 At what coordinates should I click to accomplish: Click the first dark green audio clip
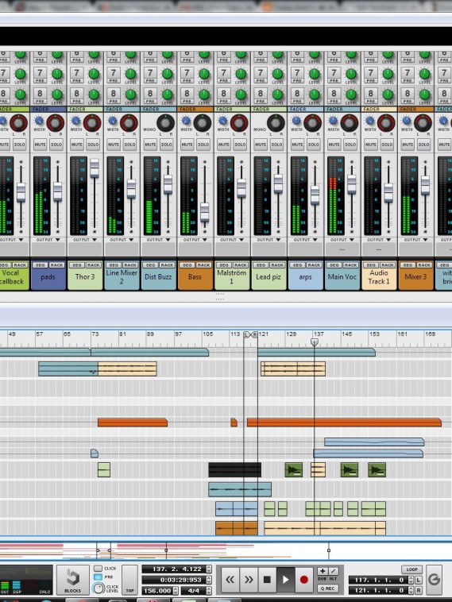tap(293, 470)
